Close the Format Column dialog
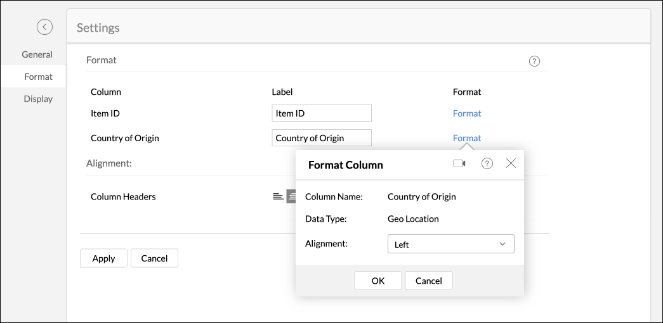The image size is (663, 323). pos(511,163)
